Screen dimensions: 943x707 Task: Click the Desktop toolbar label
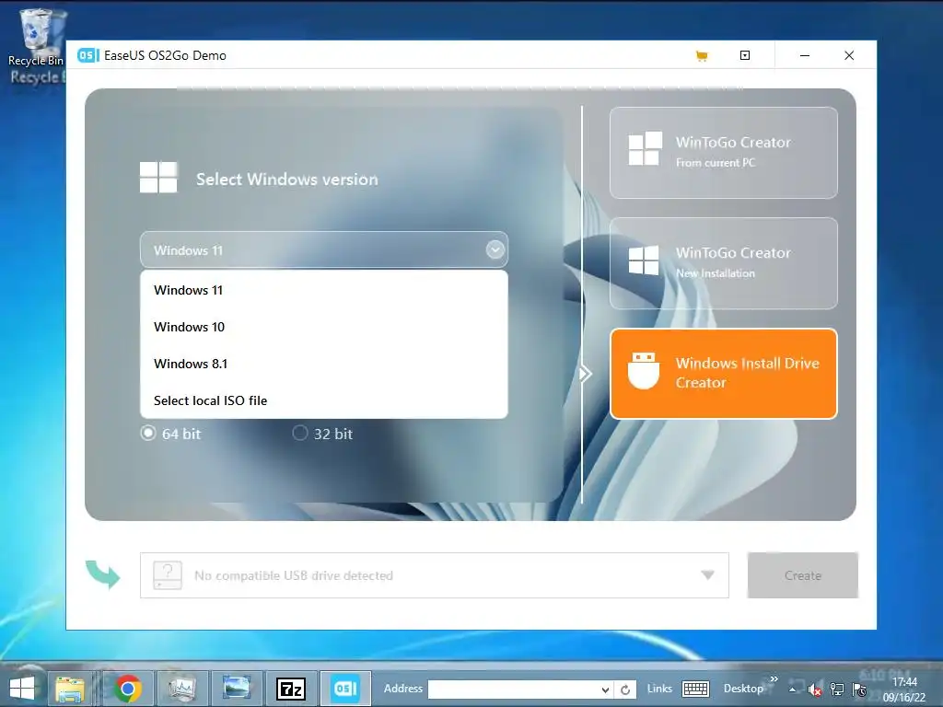pyautogui.click(x=743, y=689)
